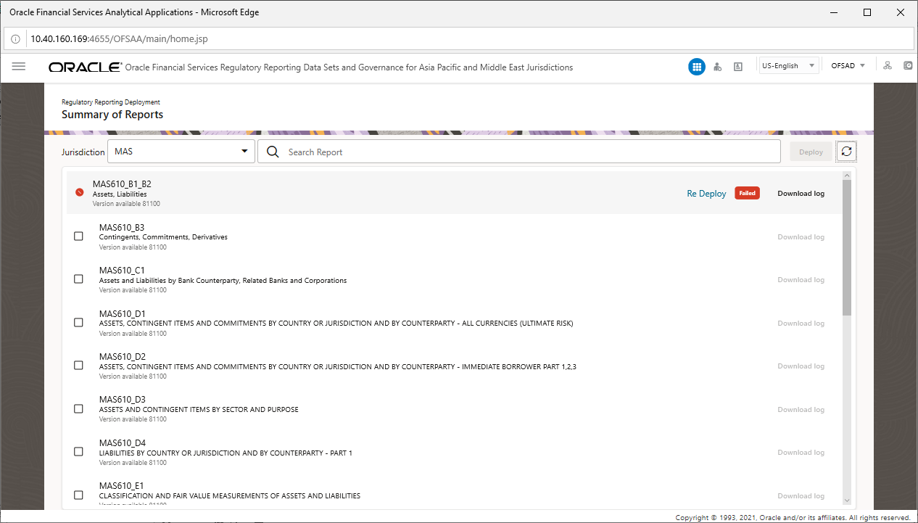The height and width of the screenshot is (523, 918).
Task: Click the site information icon in address bar
Action: (15, 38)
